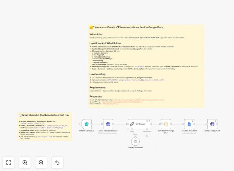The height and width of the screenshot is (171, 234).
Task: Click the 'Who's it for' heading
Action: click(x=96, y=35)
